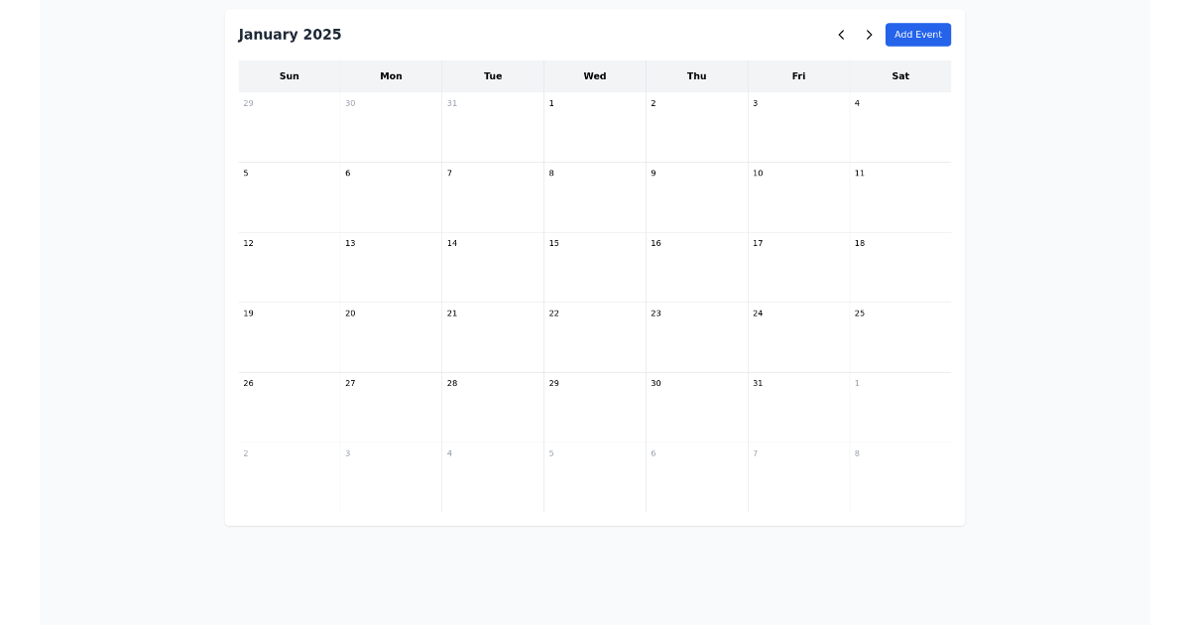Select January 20 on the calendar
Screen dimensions: 1190x625
pos(391,336)
